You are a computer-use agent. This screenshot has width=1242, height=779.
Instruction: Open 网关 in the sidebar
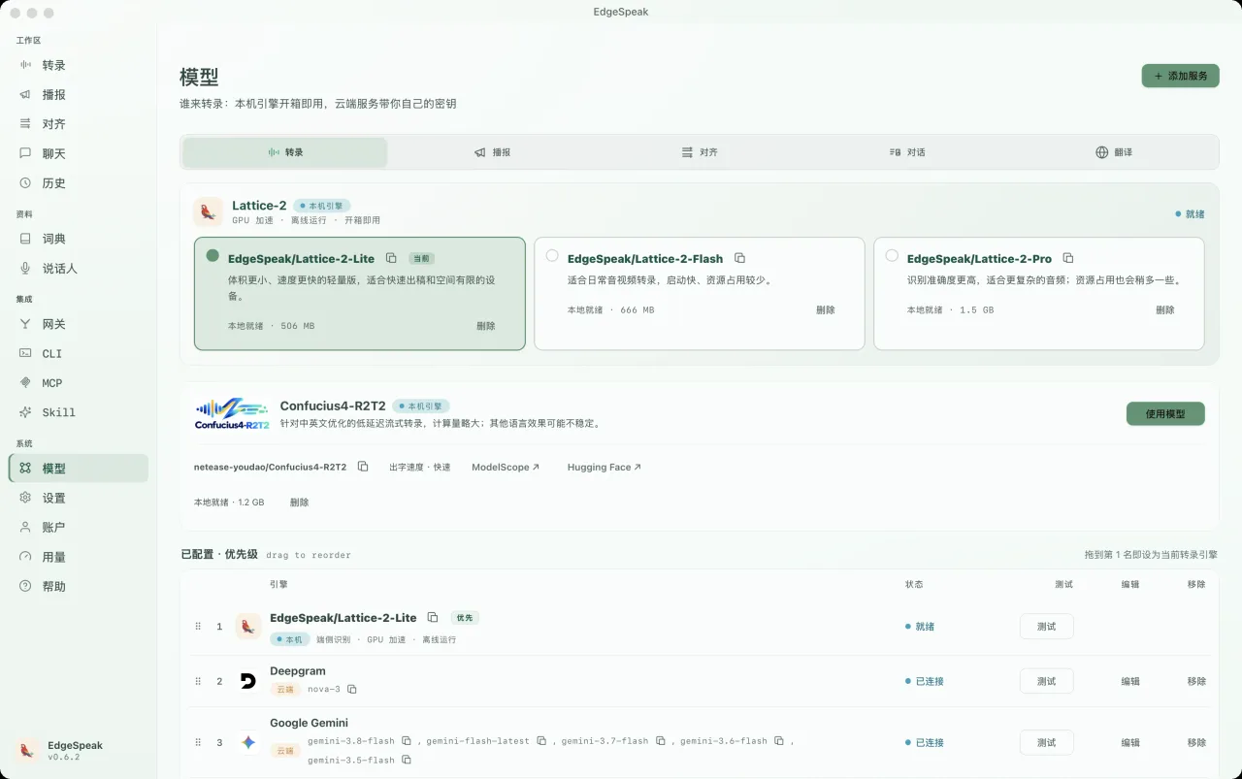click(x=79, y=324)
